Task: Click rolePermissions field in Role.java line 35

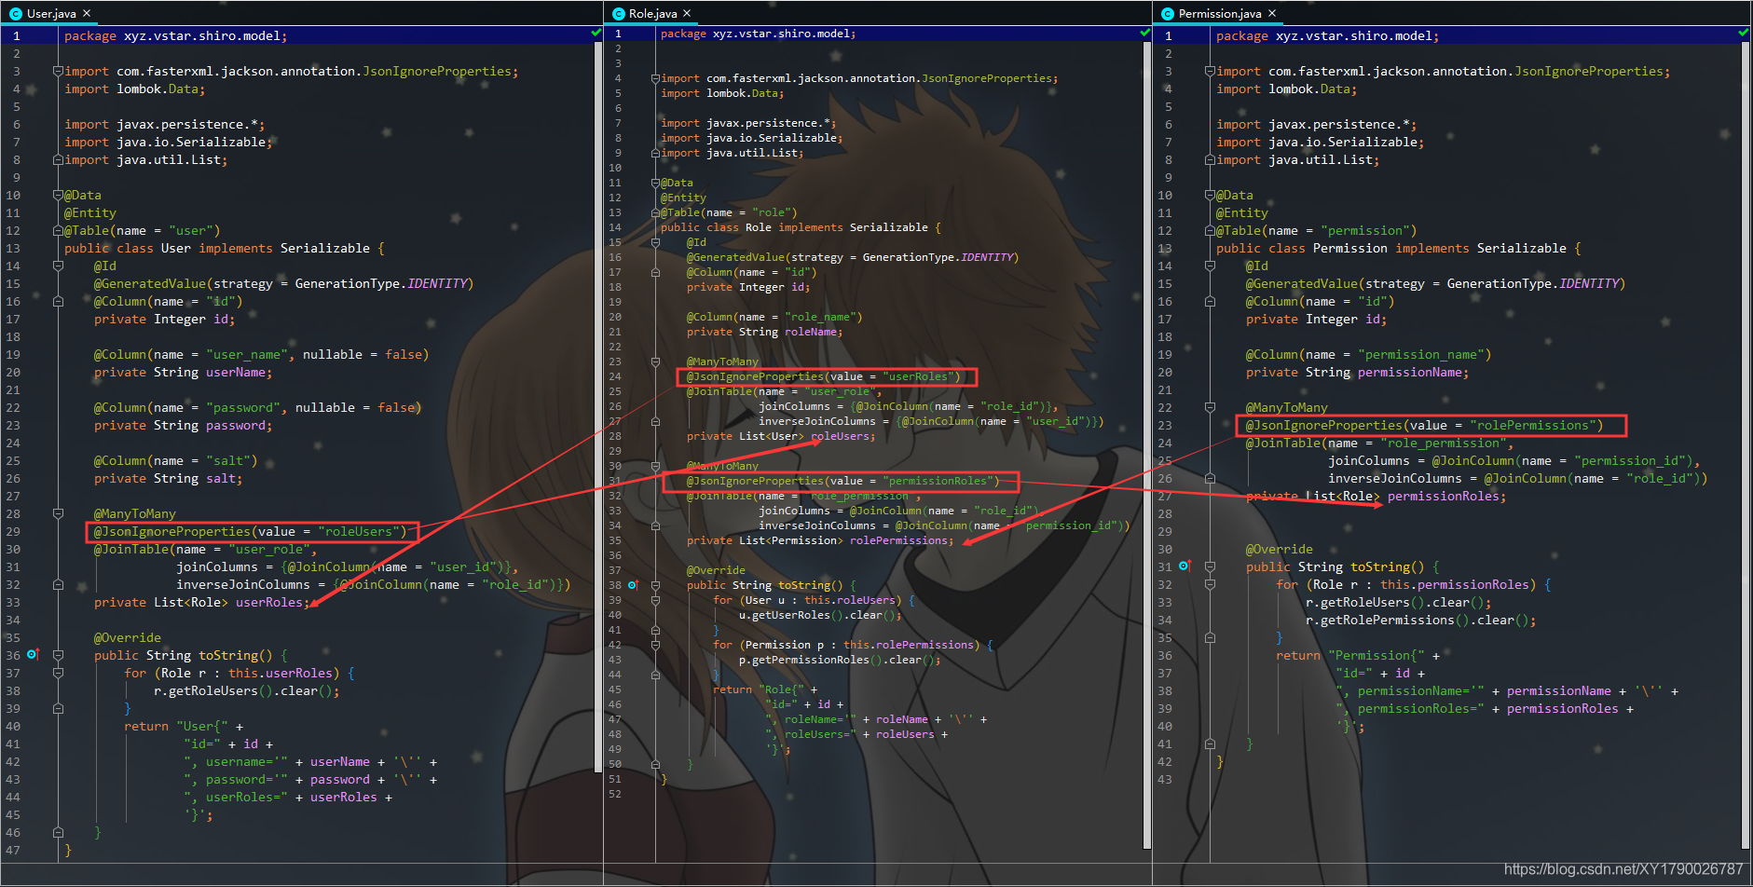Action: pos(899,540)
